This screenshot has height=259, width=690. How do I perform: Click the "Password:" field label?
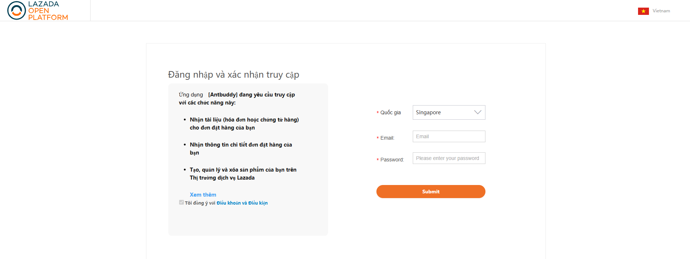(x=392, y=160)
